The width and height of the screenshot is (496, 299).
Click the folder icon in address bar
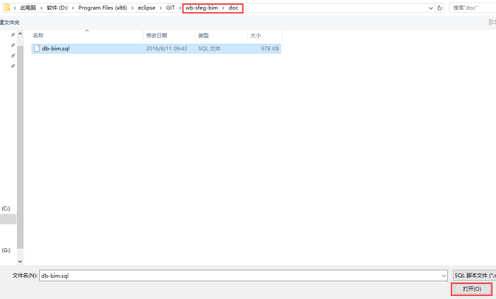tap(7, 7)
